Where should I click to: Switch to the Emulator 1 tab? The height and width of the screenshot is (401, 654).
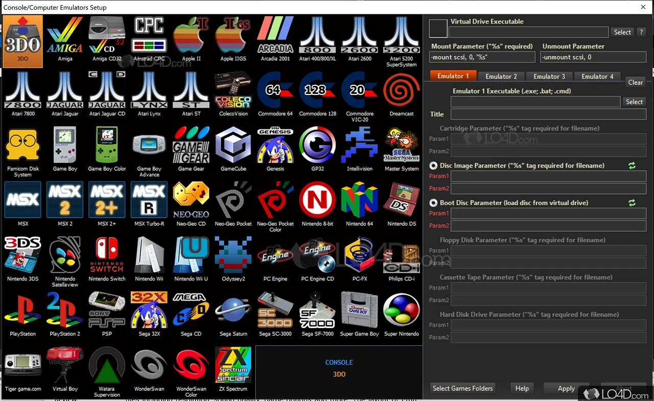(x=453, y=76)
